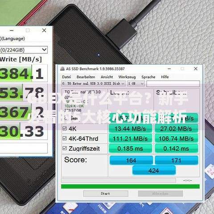The height and width of the screenshot is (214, 214).
Task: Maximize the left benchmark window
Action: pyautogui.click(x=28, y=30)
